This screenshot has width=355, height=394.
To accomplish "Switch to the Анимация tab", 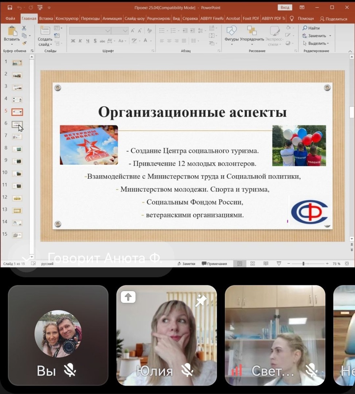I will click(x=112, y=18).
